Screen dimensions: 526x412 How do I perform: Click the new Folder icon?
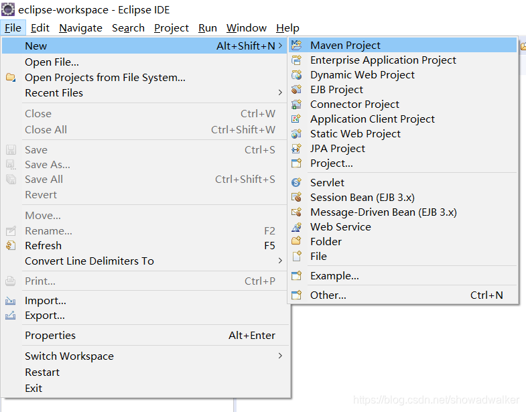point(297,241)
